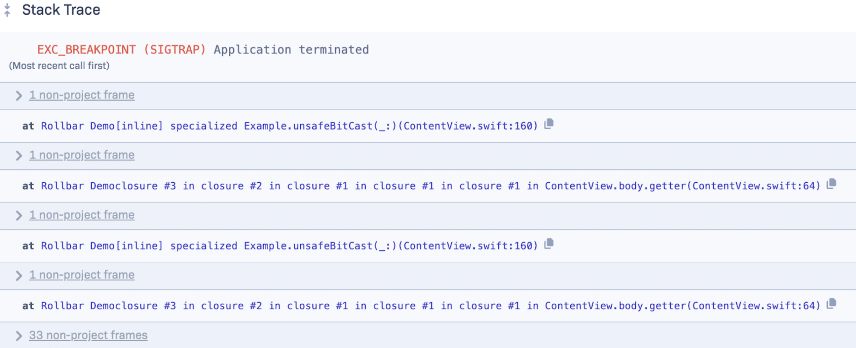
Task: Open the topmost "1 non-project frame" link
Action: tap(82, 95)
